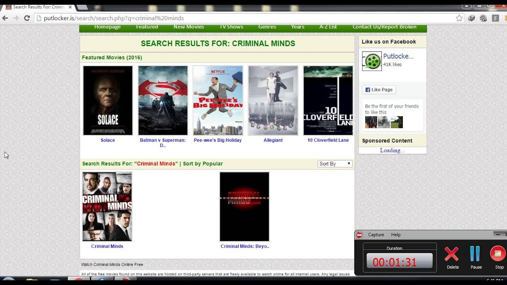Open Putlocke... Facebook page name link
Screen dimensions: 507x285
click(398, 56)
